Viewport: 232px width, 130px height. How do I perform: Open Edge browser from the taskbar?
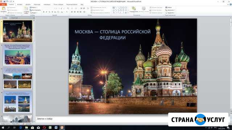coord(21,127)
